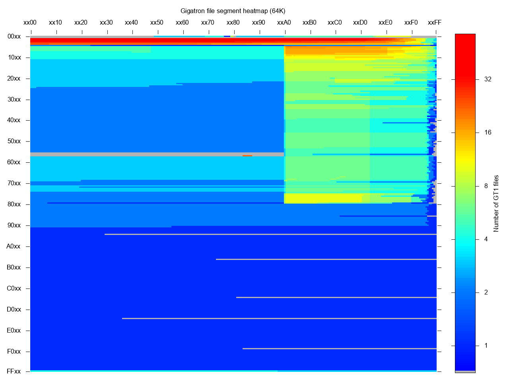Click the 60xx row label
This screenshot has width=509, height=381.
14,162
